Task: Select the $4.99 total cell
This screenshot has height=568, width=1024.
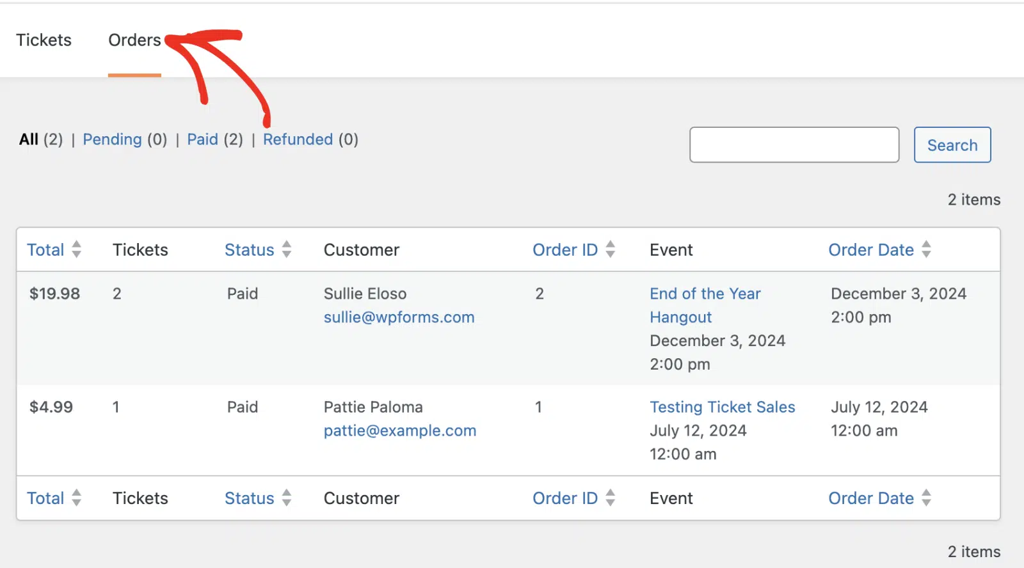Action: tap(51, 407)
